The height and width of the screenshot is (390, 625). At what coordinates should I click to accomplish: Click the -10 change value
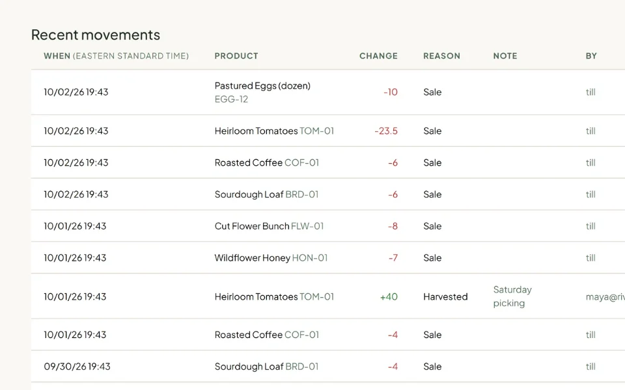click(x=391, y=92)
